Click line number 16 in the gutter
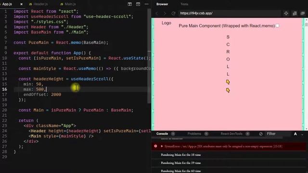The width and height of the screenshot is (308, 173). click(4, 89)
